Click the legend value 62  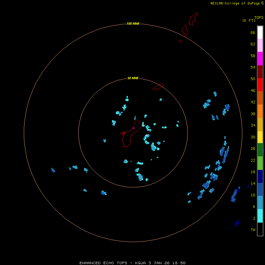(x=253, y=44)
